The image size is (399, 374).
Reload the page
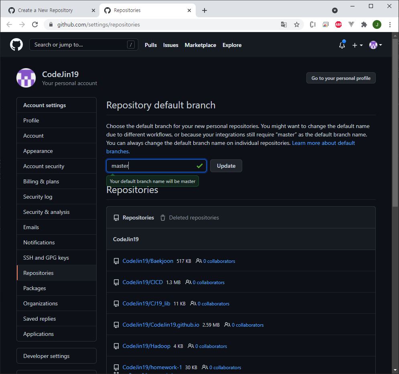35,24
